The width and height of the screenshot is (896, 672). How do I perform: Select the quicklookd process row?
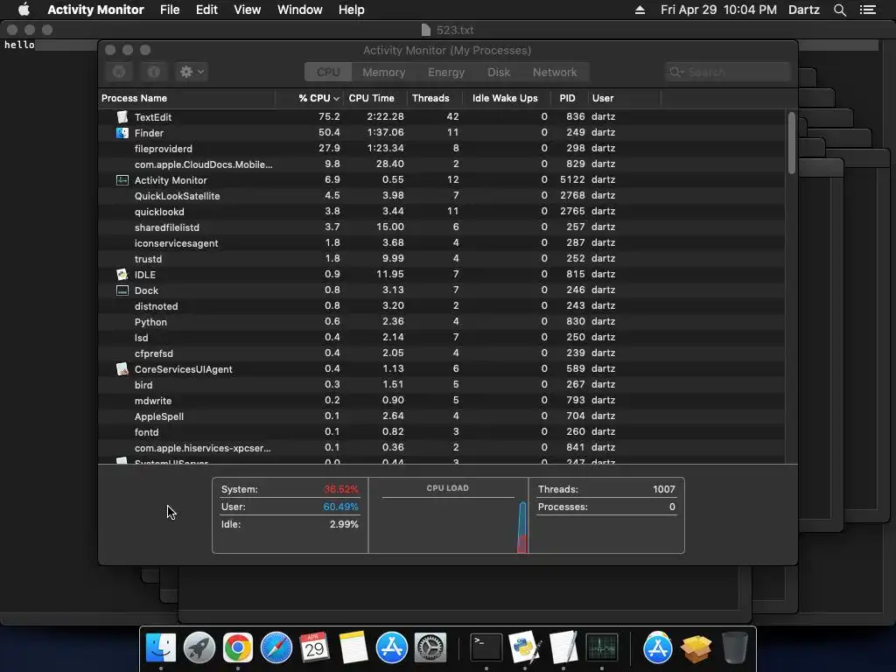[x=442, y=212]
